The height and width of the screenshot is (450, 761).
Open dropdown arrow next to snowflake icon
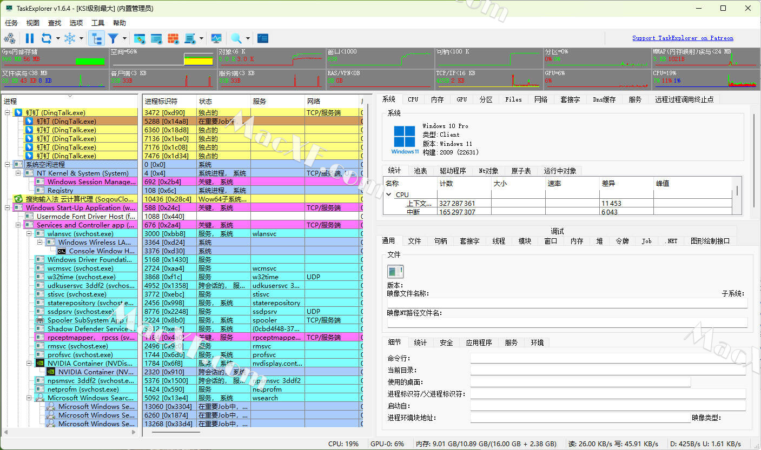81,38
